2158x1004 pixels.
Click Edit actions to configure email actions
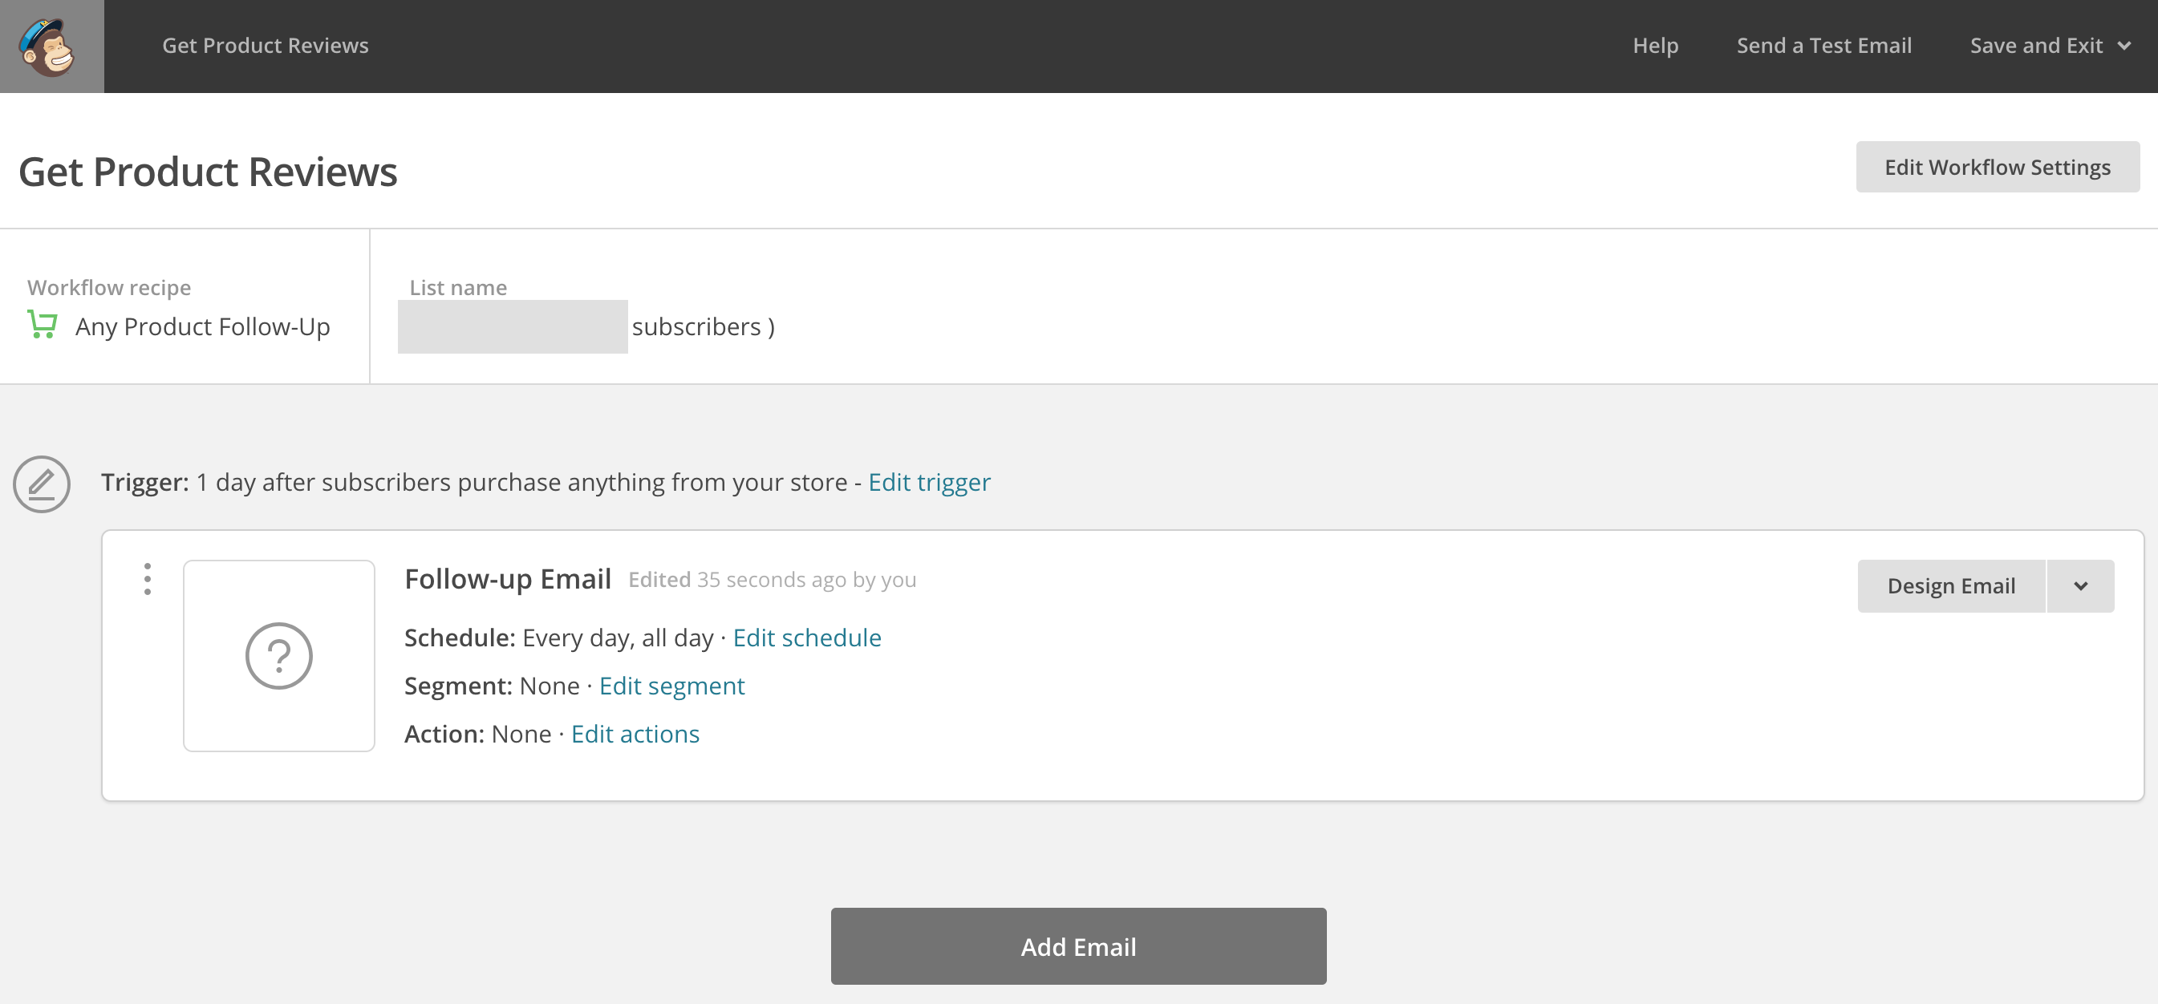point(635,733)
